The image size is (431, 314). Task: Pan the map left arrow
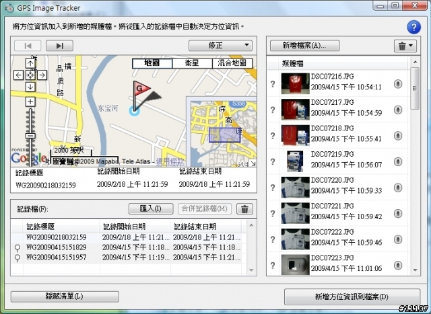pos(18,75)
